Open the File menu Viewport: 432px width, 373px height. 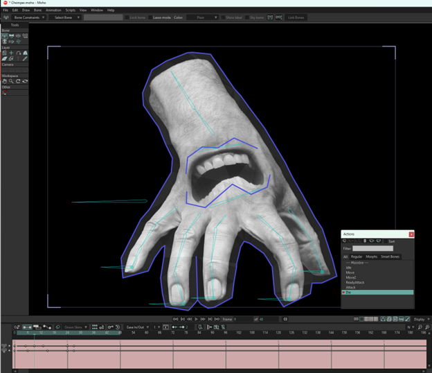6,10
